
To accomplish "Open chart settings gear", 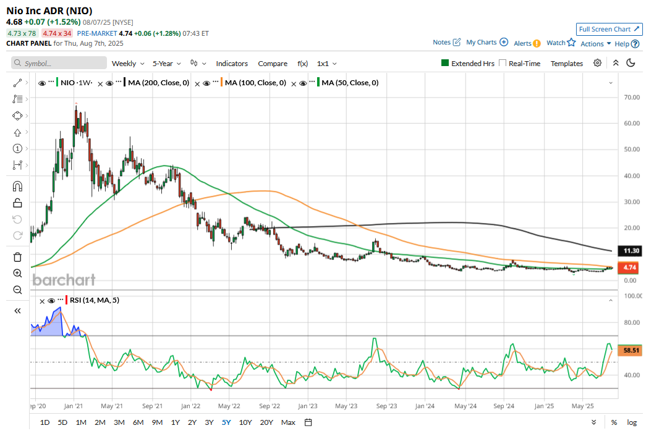I will pos(597,63).
